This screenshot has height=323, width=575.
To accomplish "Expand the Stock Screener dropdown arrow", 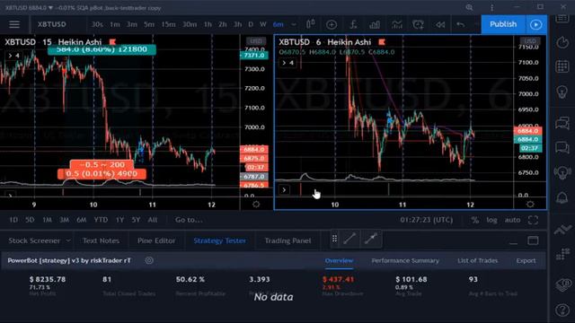I will [x=68, y=240].
